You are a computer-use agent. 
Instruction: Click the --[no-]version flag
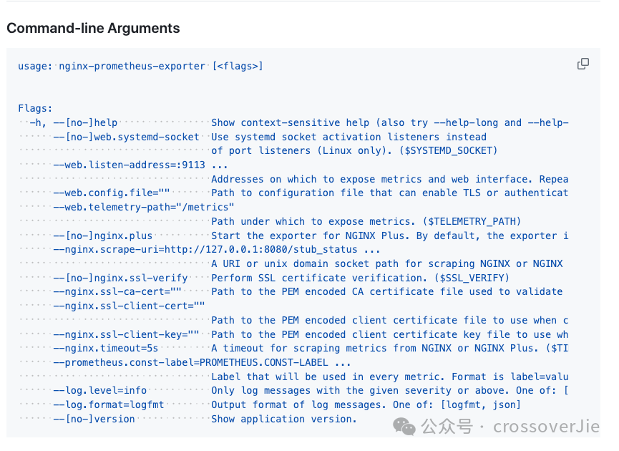click(x=94, y=419)
